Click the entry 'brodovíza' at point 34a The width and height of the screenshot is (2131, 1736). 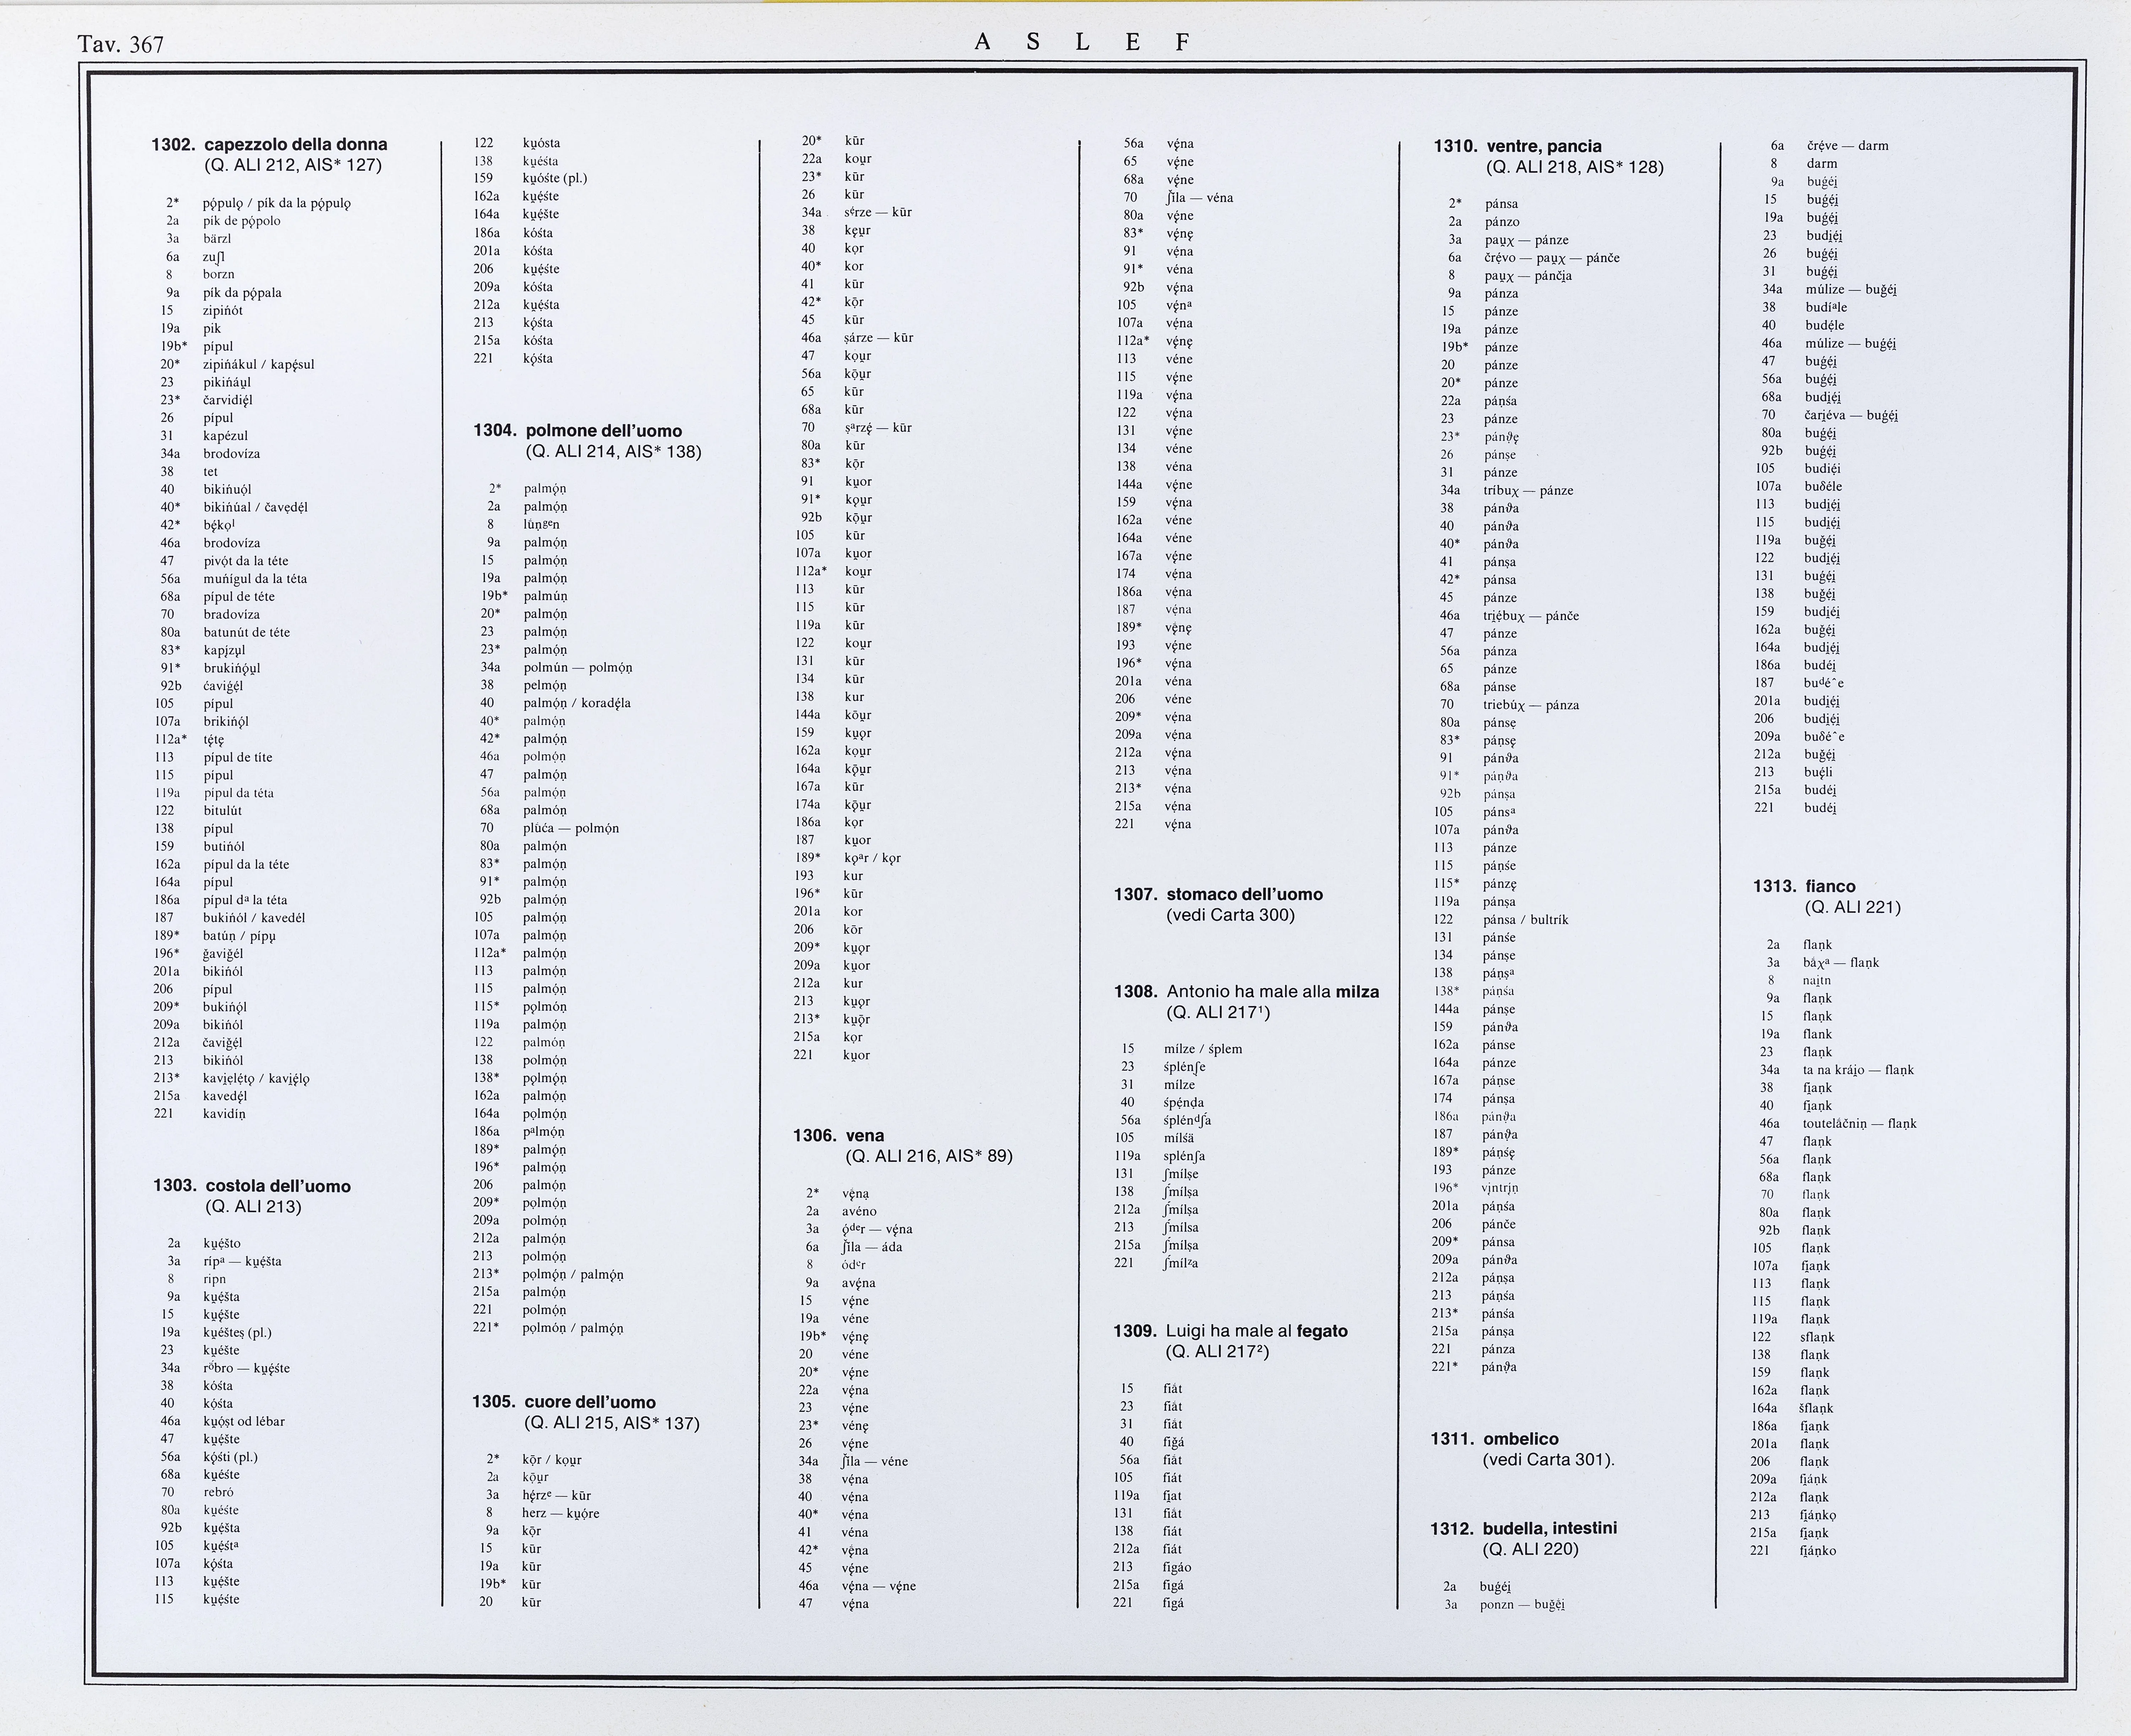(x=232, y=454)
